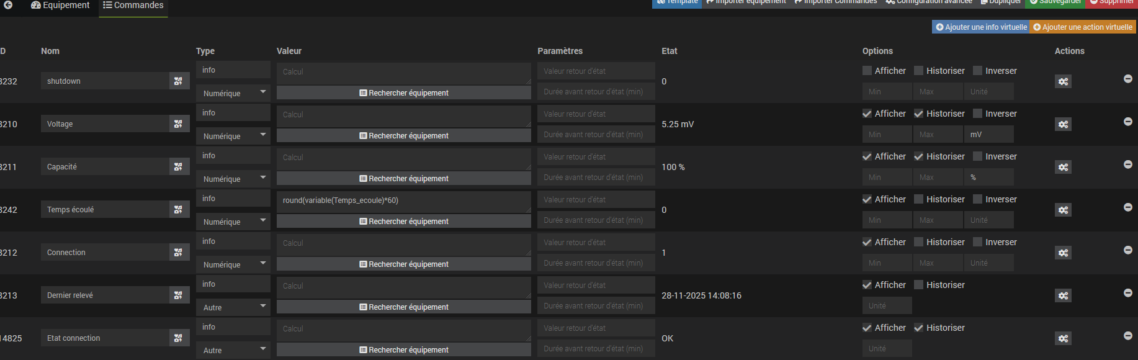
Task: Open icon picker for Connection name
Action: coord(179,252)
